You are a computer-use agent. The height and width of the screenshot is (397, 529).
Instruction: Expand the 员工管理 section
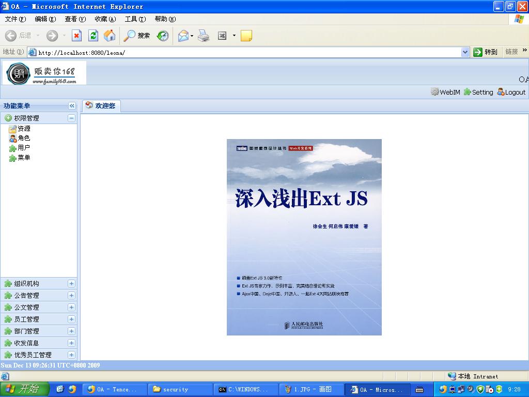click(71, 319)
